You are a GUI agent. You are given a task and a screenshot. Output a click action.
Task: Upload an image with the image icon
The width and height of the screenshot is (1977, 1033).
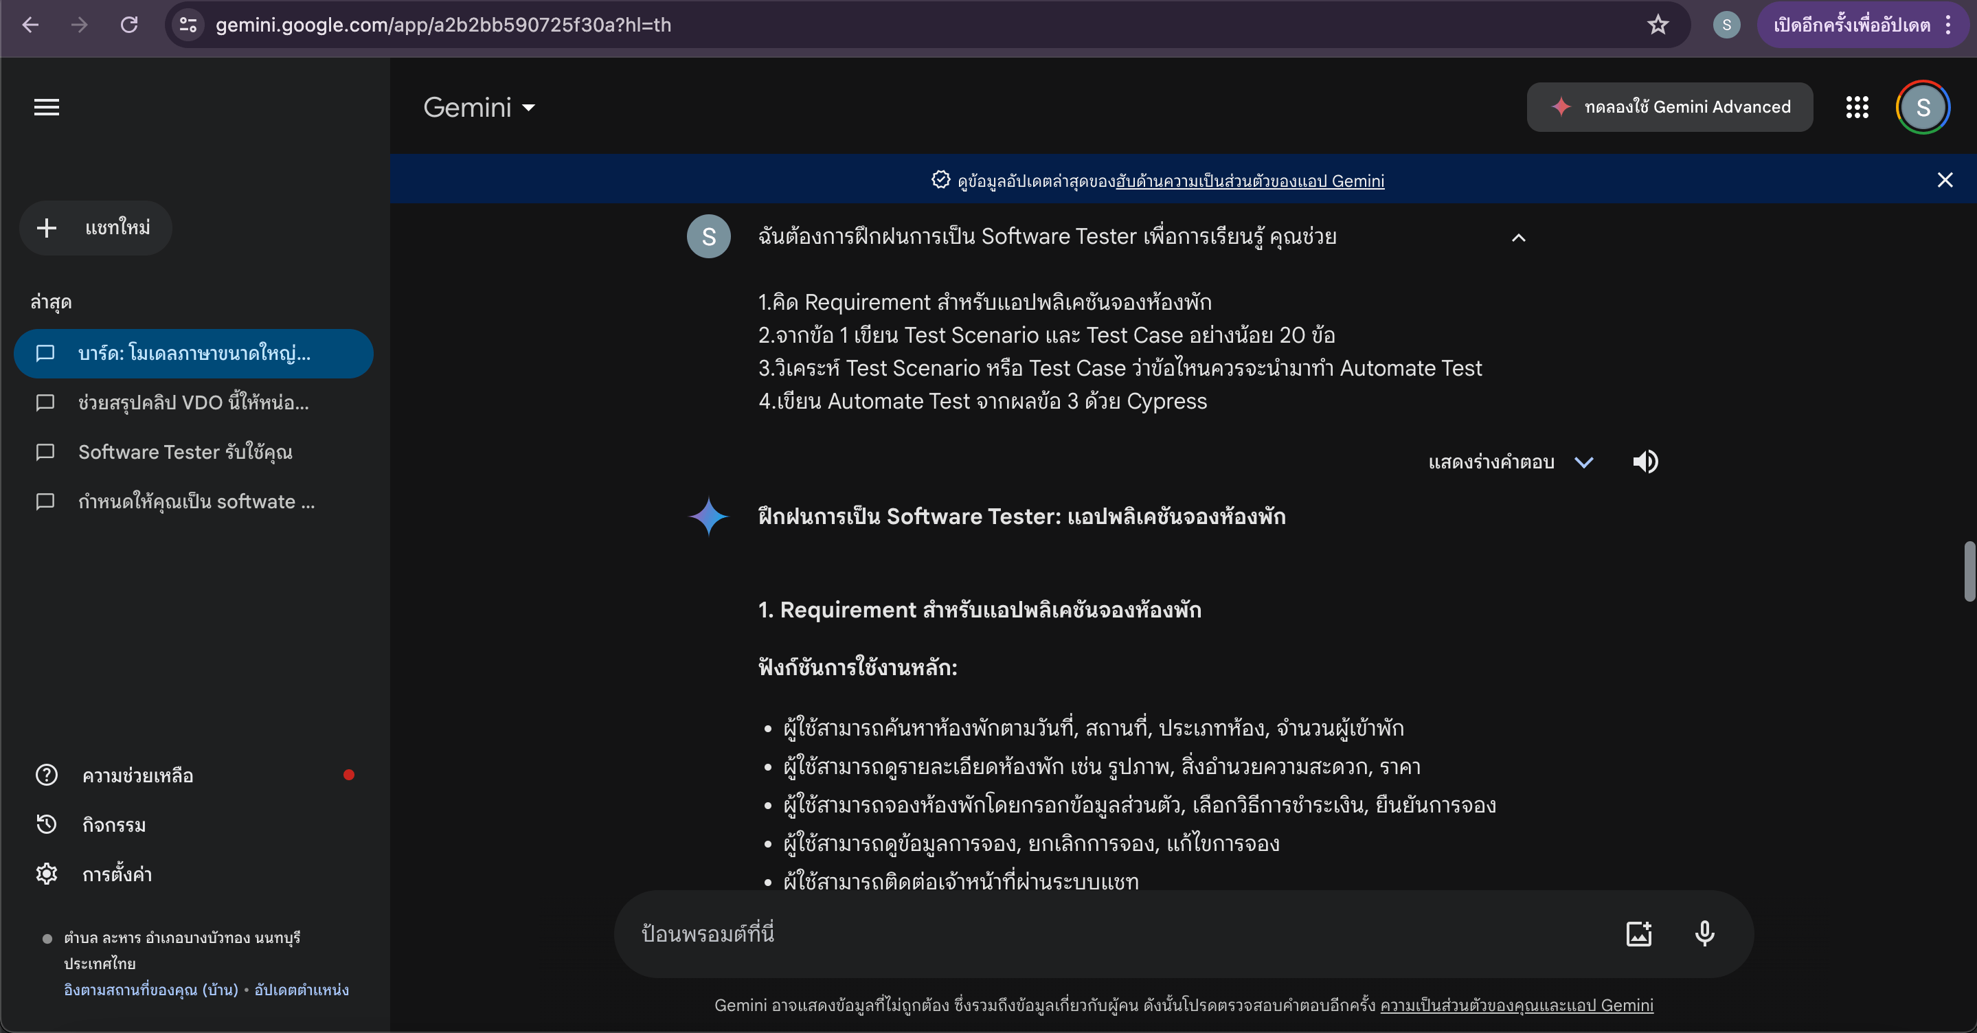coord(1638,934)
